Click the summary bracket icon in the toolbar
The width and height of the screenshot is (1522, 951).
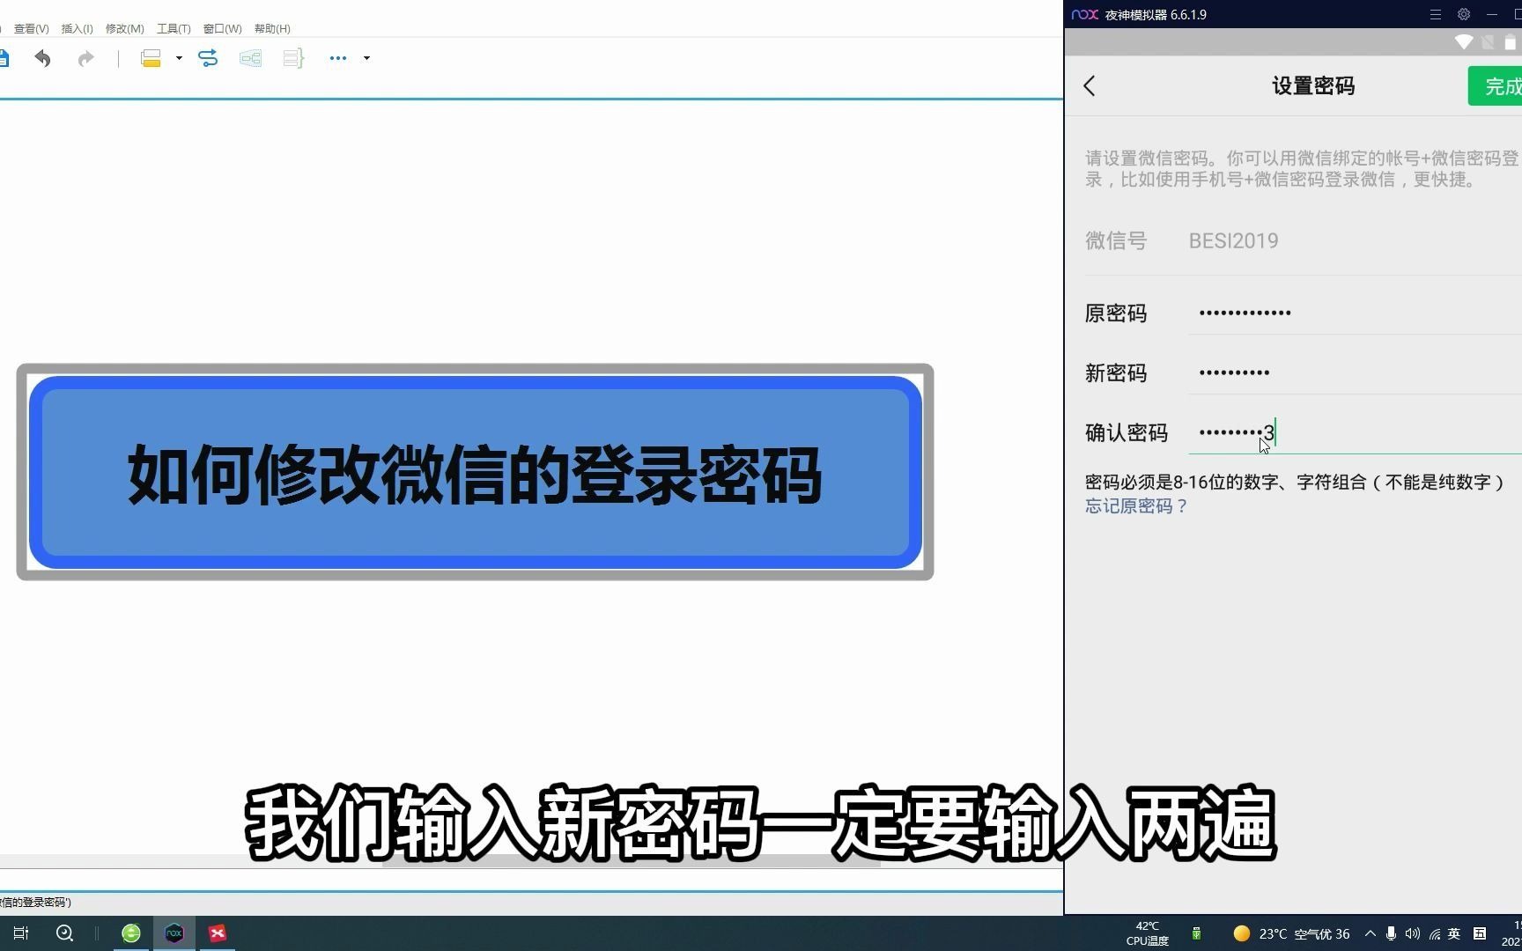(x=293, y=59)
